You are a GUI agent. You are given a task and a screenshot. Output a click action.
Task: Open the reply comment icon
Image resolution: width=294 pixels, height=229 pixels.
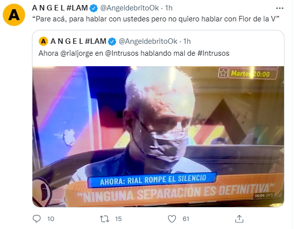[x=36, y=219]
